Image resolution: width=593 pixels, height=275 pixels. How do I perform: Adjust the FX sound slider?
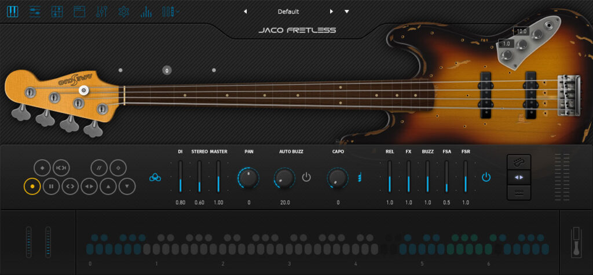pyautogui.click(x=408, y=177)
